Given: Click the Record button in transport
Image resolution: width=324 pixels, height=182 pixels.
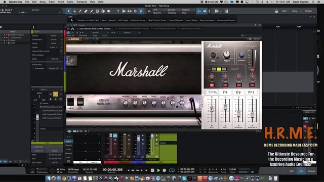Looking at the screenshot, I should tap(164, 170).
